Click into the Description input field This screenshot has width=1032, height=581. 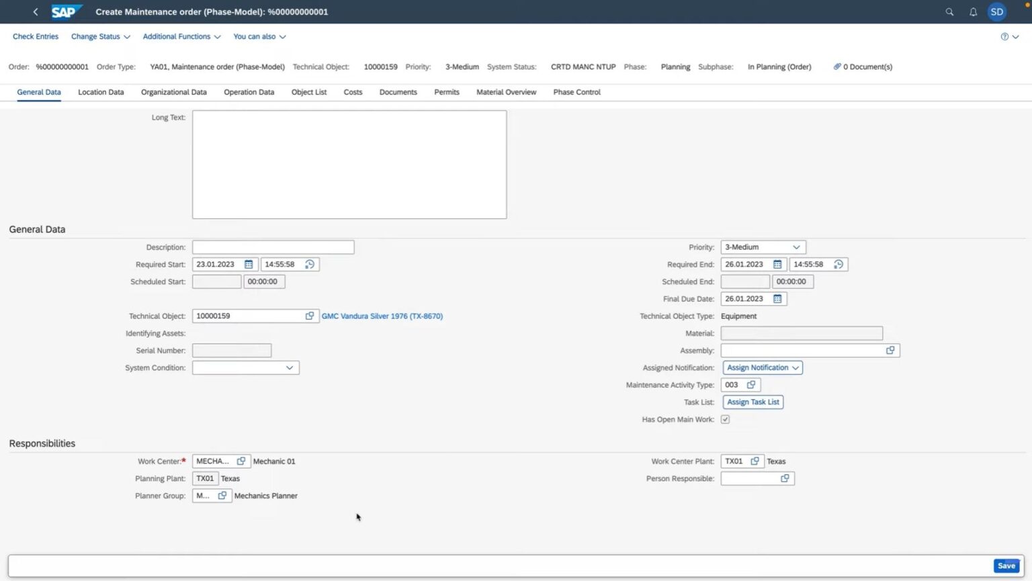[x=273, y=247]
